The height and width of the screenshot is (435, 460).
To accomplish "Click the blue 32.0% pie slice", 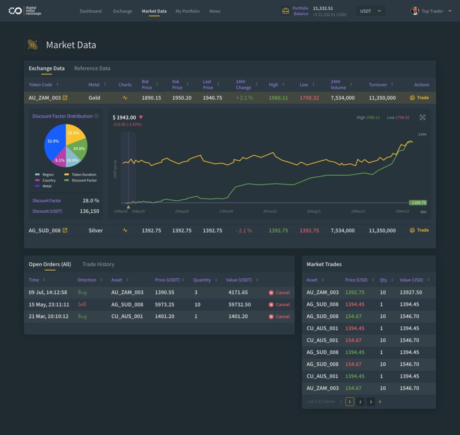I will point(55,141).
